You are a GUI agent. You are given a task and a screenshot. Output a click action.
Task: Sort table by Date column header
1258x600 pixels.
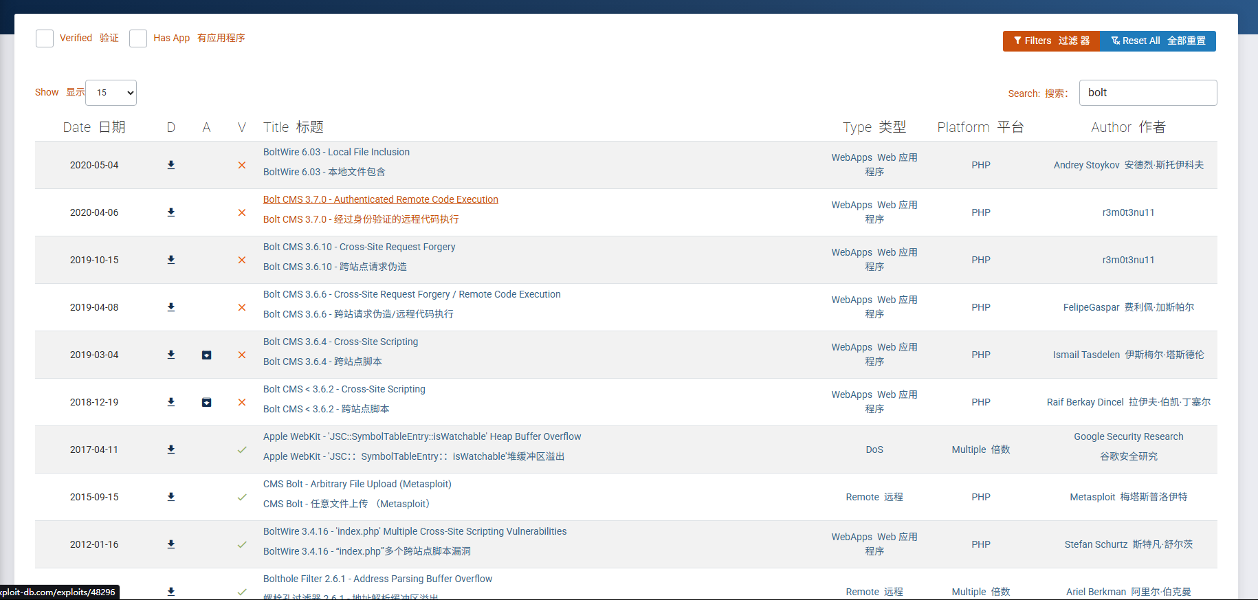(94, 127)
